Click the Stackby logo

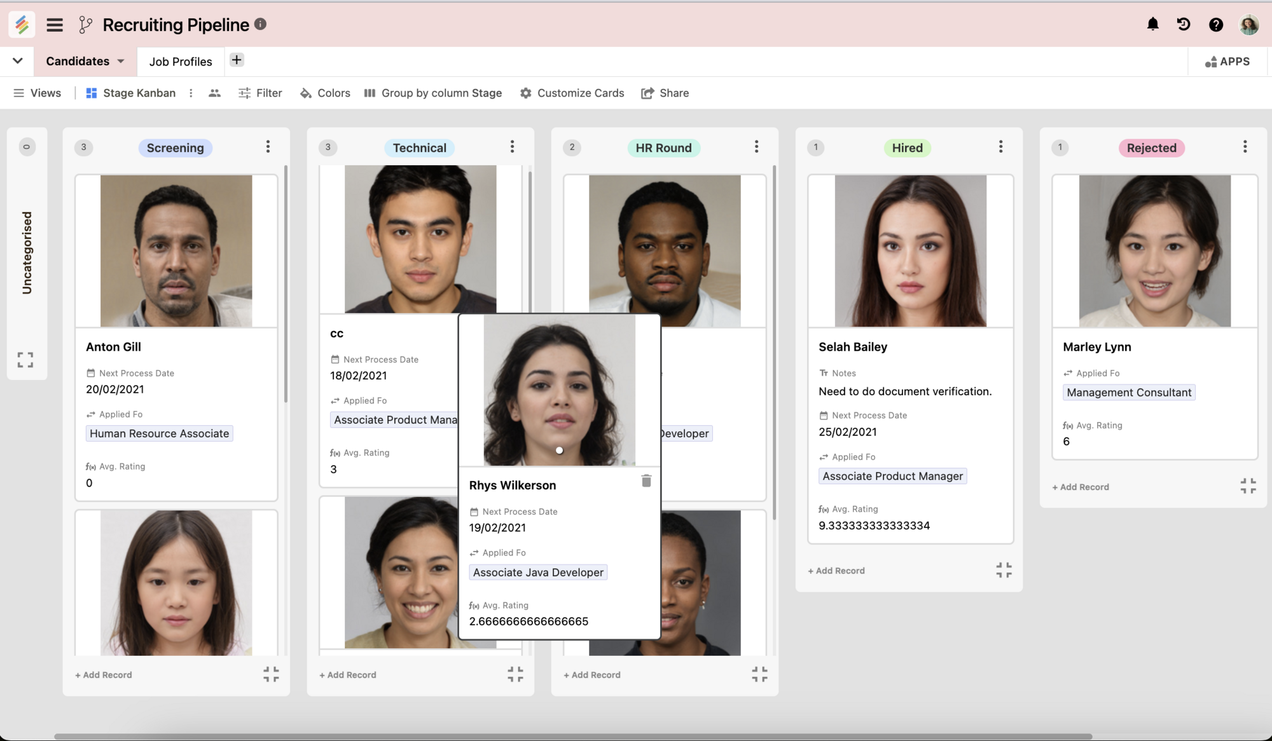pyautogui.click(x=21, y=24)
